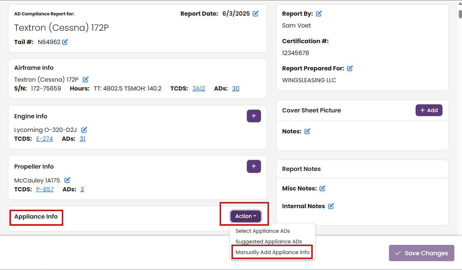
Task: Open airframe ADs 30 link
Action: tap(236, 88)
